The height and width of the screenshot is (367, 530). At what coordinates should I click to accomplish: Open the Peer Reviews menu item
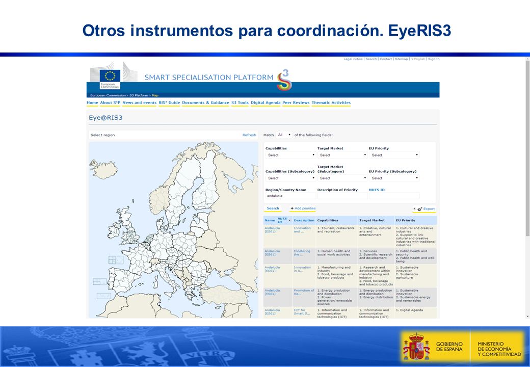tap(296, 103)
